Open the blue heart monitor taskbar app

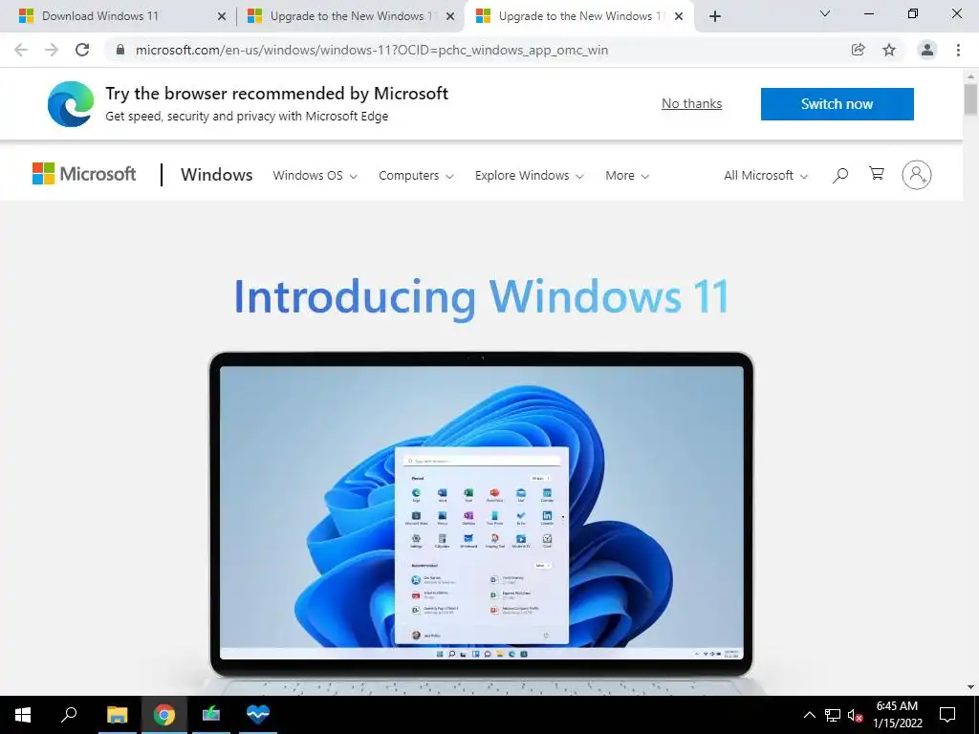(257, 715)
